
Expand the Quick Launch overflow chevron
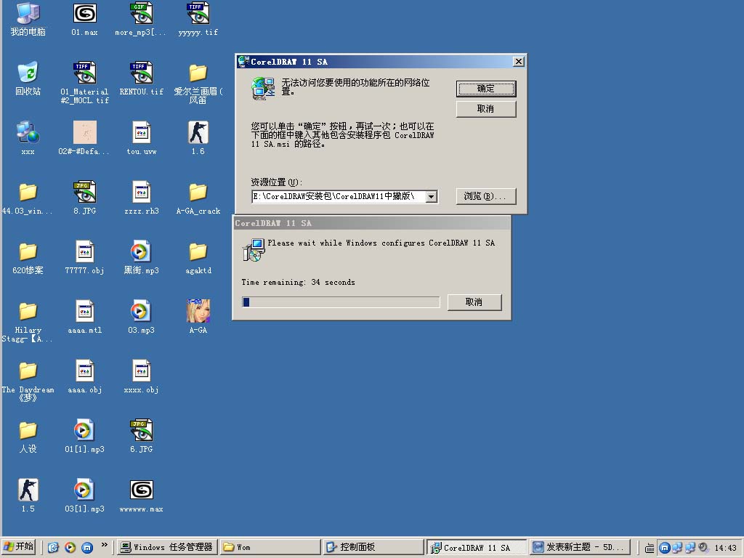coord(105,545)
